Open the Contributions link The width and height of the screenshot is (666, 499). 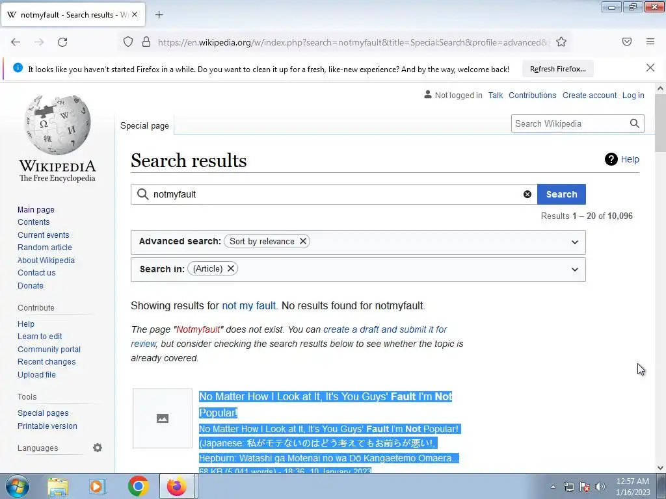(532, 95)
